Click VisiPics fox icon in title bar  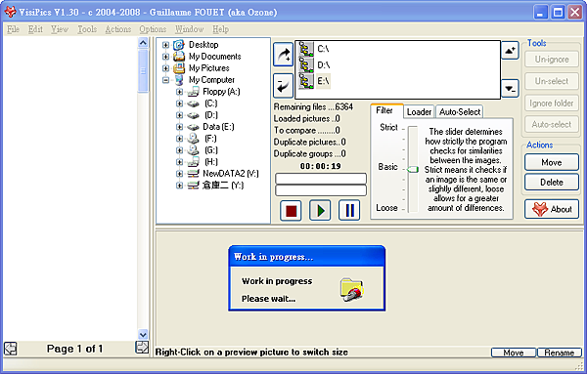click(x=10, y=12)
